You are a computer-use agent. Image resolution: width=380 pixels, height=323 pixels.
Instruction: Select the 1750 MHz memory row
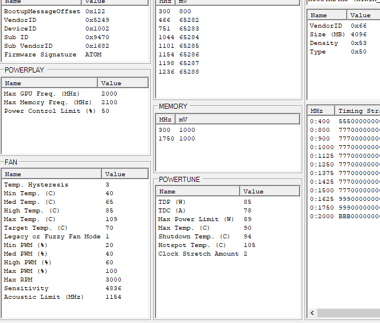(228, 139)
